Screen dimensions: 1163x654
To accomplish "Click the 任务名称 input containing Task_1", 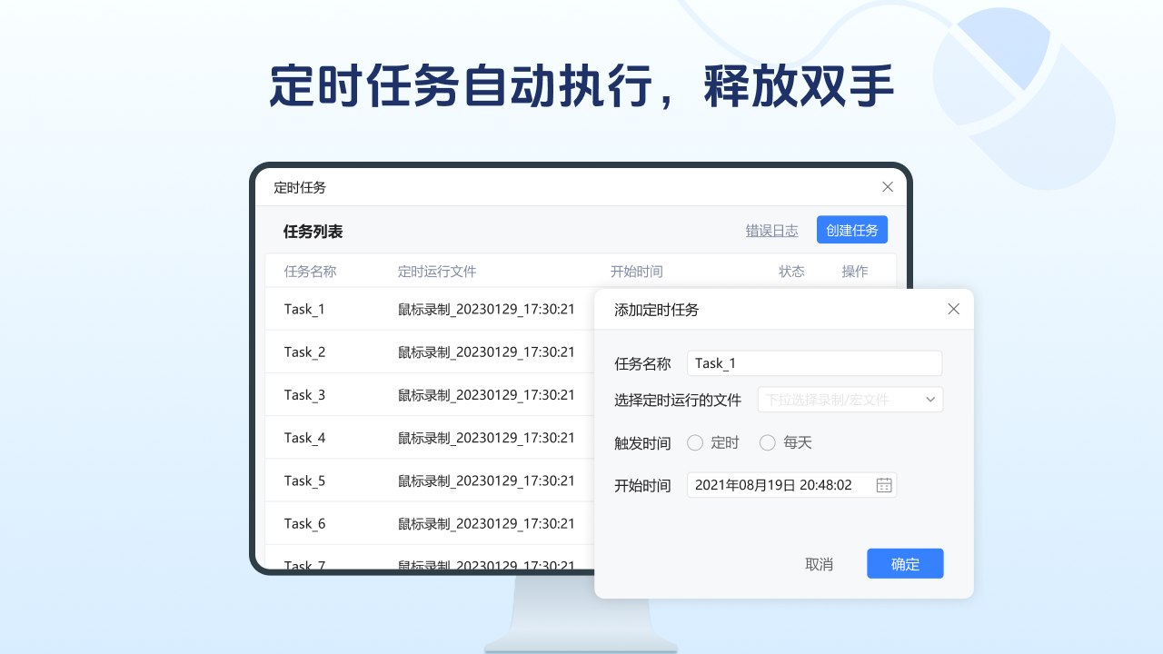I will (x=814, y=362).
